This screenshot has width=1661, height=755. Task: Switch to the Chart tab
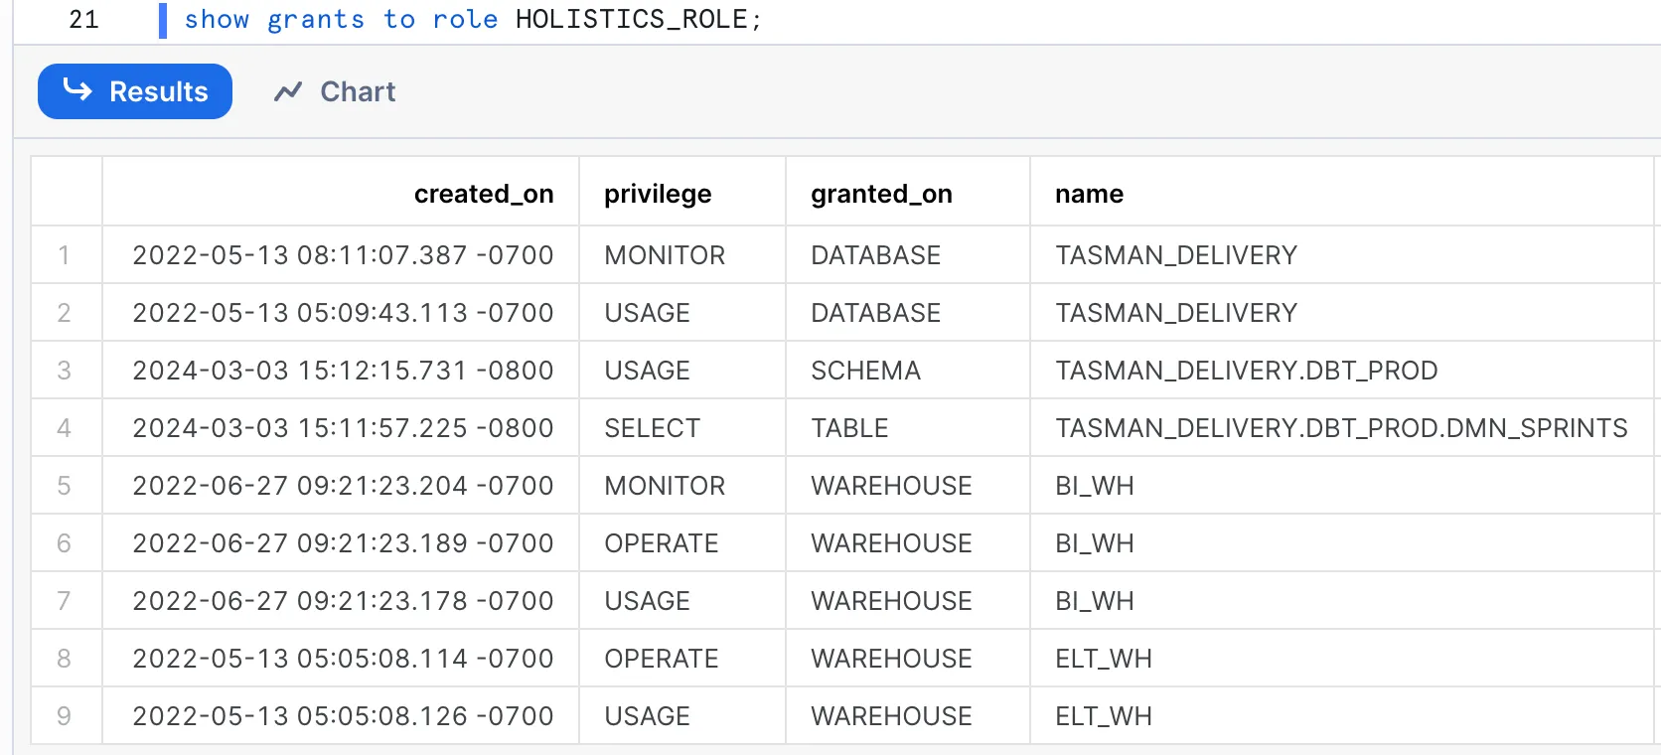(335, 91)
